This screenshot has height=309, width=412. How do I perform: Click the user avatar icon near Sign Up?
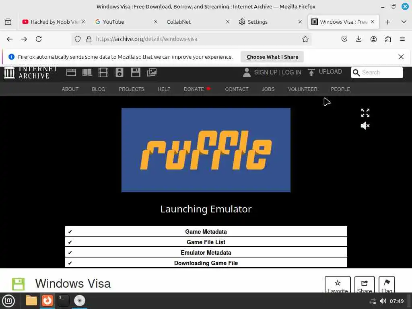click(x=247, y=72)
